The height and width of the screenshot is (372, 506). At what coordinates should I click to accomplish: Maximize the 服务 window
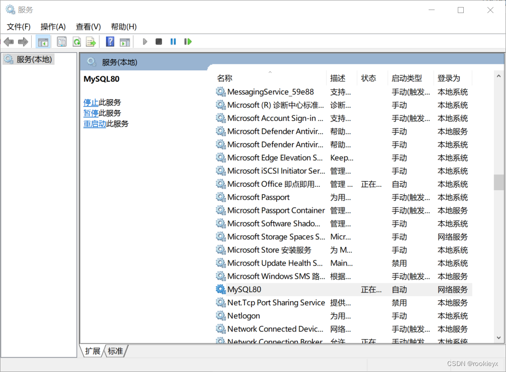tap(461, 10)
